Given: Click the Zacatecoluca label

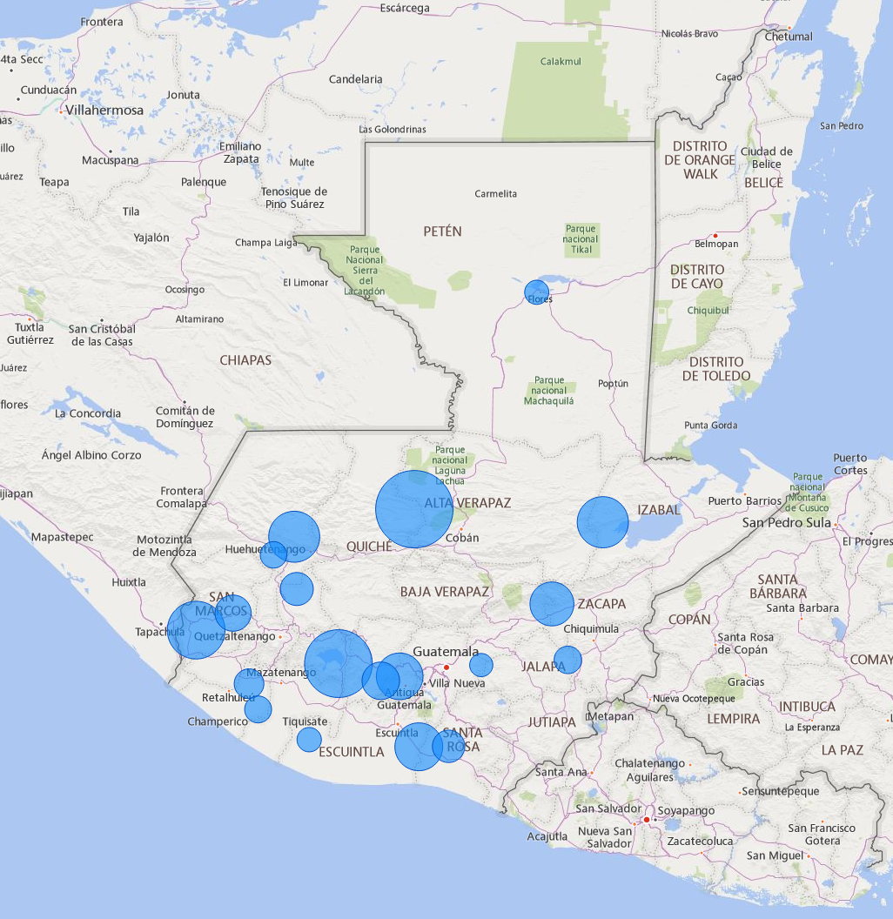Looking at the screenshot, I should tap(700, 842).
